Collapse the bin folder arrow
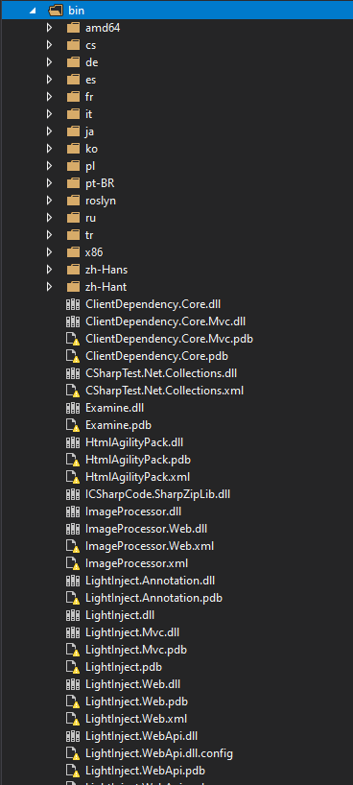Viewport: 353px width, 785px height. [33, 12]
